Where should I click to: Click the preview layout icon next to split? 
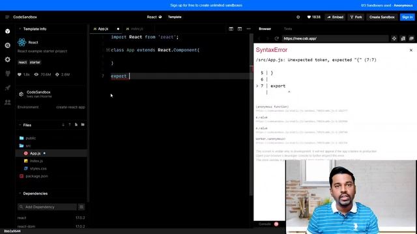coord(240,29)
